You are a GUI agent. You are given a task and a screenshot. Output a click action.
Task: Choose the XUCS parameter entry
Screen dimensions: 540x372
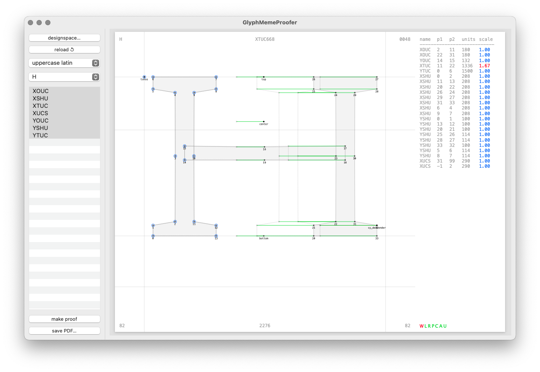(40, 113)
